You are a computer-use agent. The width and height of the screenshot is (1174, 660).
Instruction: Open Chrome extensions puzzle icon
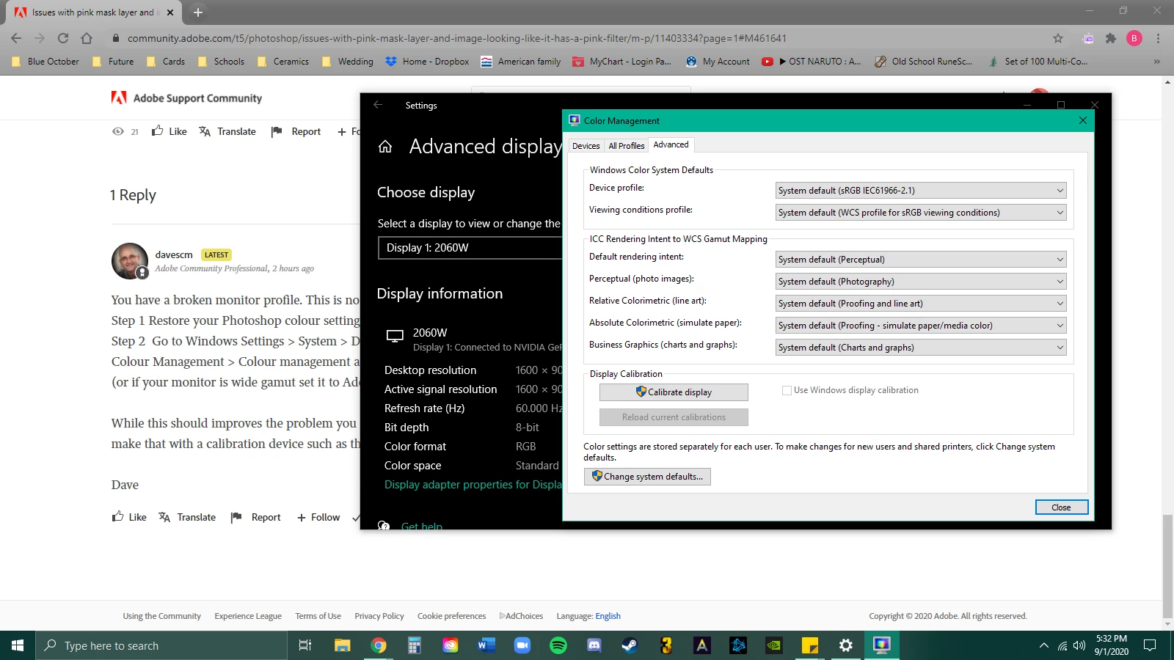(x=1111, y=38)
